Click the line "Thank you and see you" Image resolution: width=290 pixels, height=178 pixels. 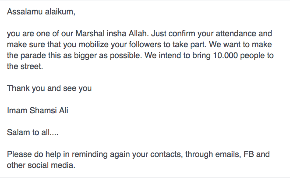[x=49, y=88]
